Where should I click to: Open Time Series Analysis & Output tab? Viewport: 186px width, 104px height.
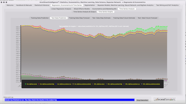point(85,12)
